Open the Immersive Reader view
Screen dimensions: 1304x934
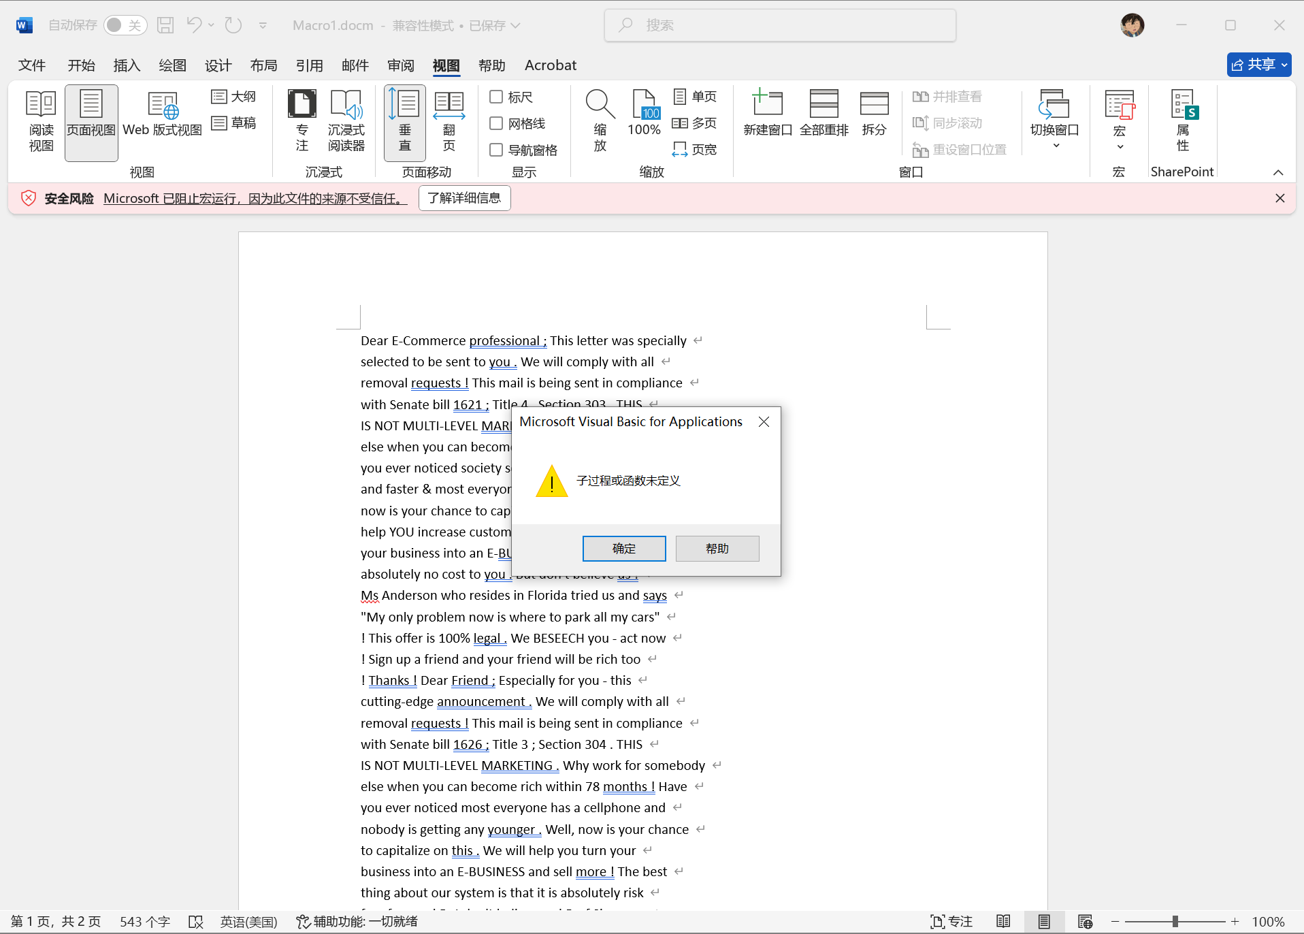tap(346, 121)
